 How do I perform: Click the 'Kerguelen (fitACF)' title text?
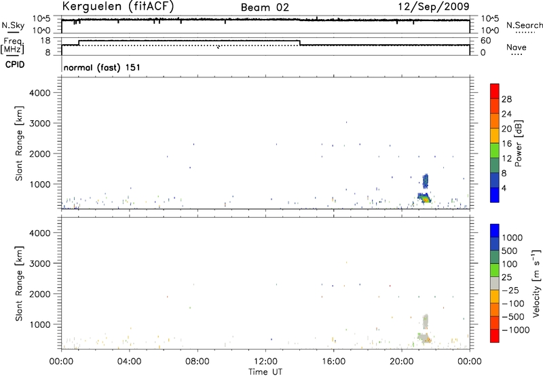pos(117,7)
